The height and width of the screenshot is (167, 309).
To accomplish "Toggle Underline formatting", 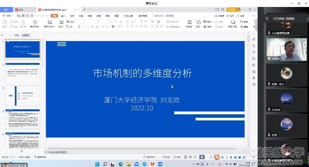I will (x=88, y=27).
